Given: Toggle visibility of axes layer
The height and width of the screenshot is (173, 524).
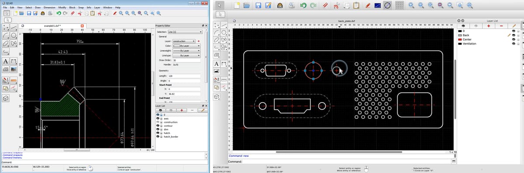Looking at the screenshot, I should tap(158, 118).
